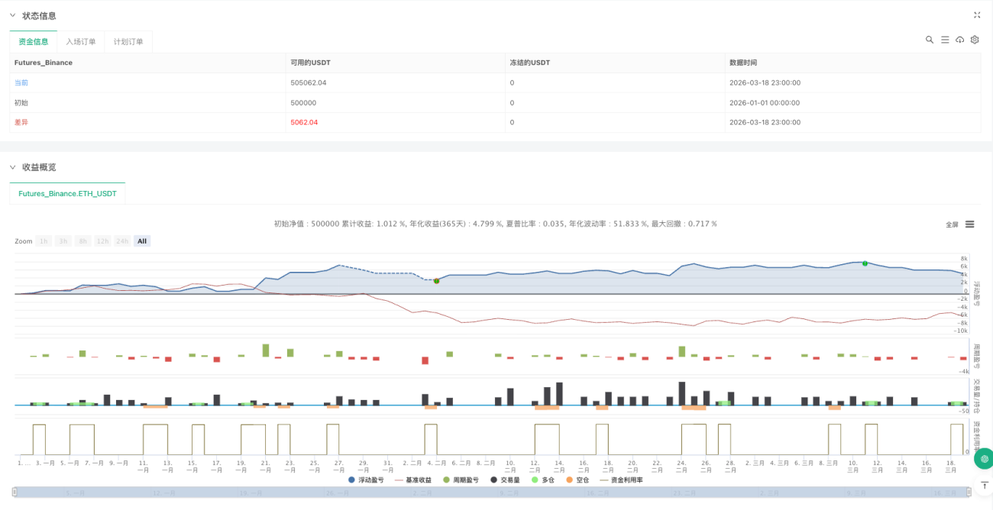This screenshot has width=993, height=510.
Task: Click the 差异 row label
Action: point(21,122)
